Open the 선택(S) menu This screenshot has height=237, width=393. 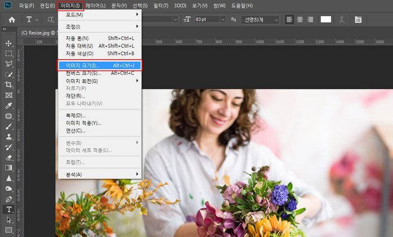tap(140, 6)
